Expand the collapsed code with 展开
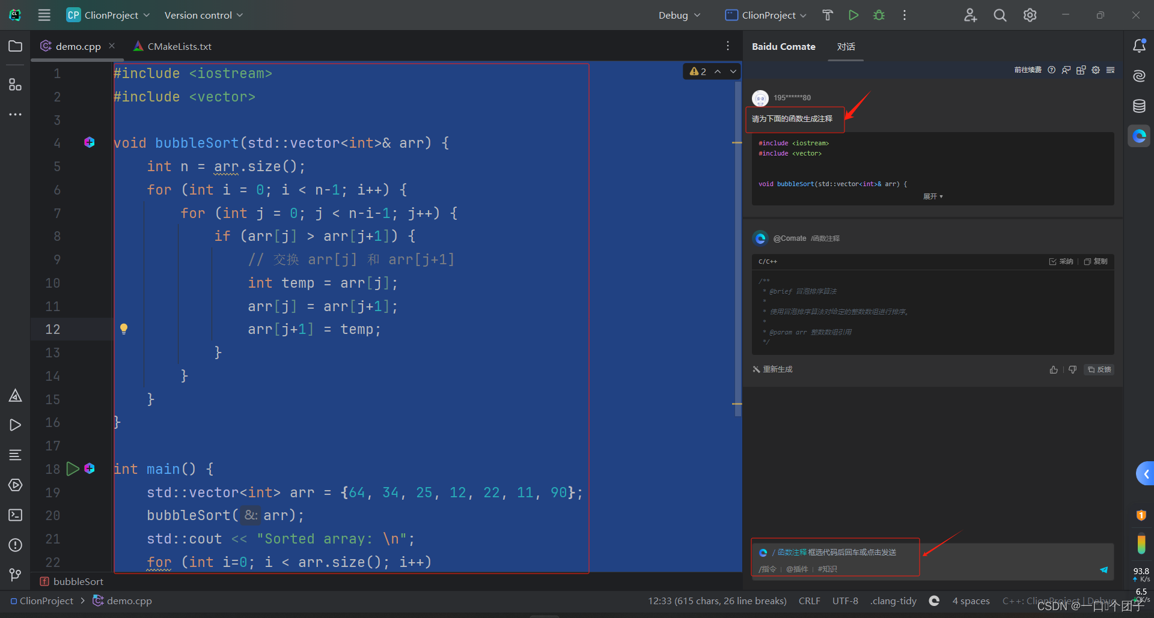This screenshot has width=1154, height=618. click(933, 196)
